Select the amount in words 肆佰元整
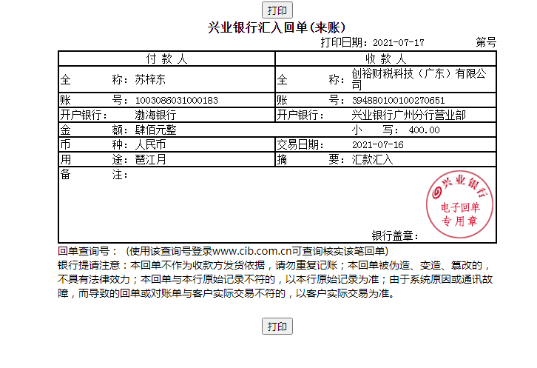The image size is (537, 368). [155, 130]
